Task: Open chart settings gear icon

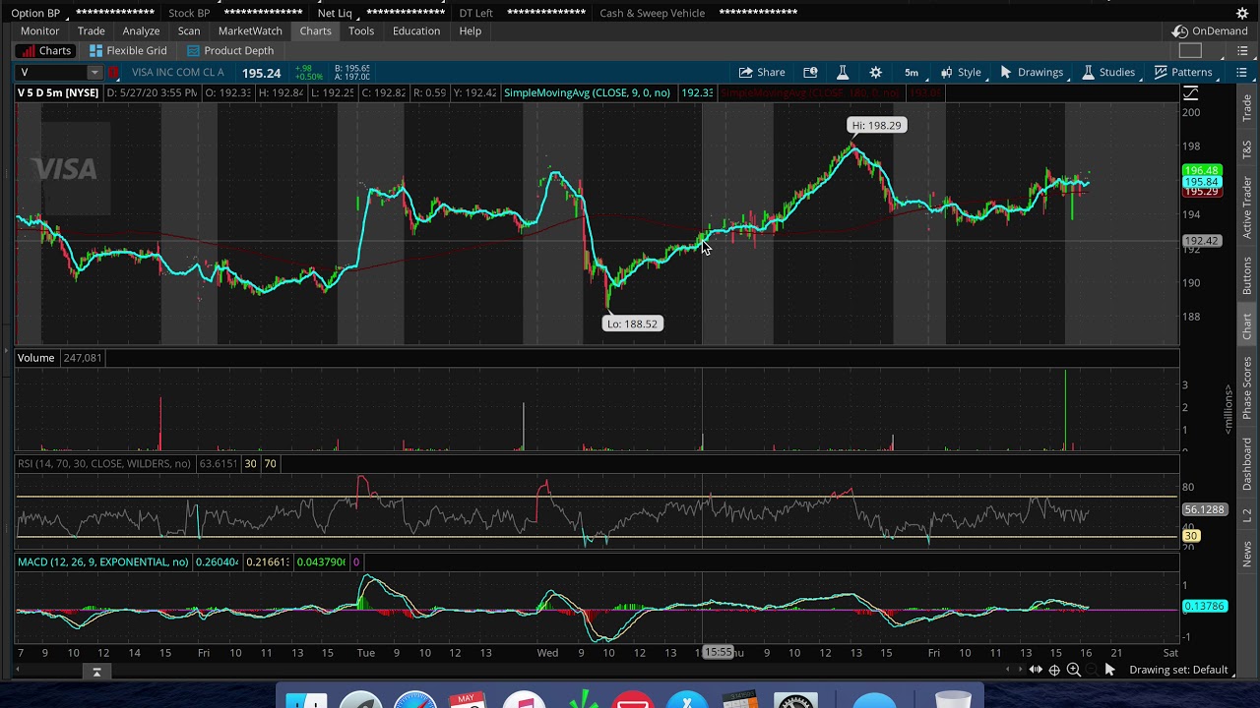Action: tap(875, 72)
